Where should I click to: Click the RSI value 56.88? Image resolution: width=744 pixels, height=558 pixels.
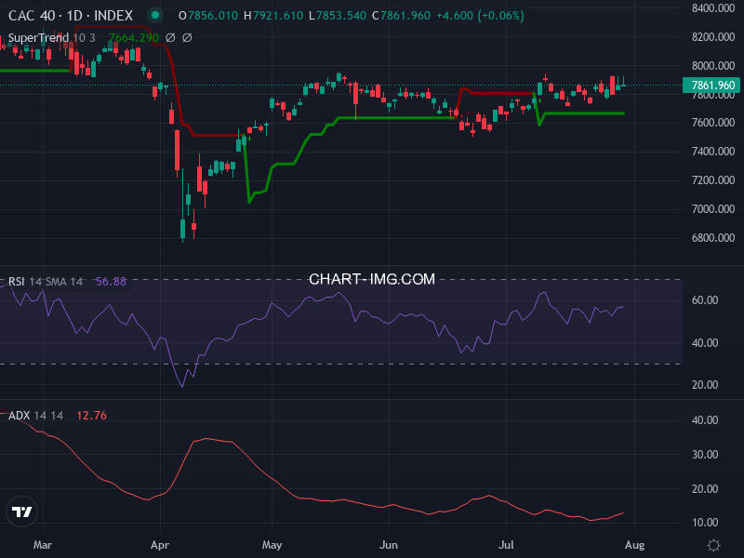(111, 282)
